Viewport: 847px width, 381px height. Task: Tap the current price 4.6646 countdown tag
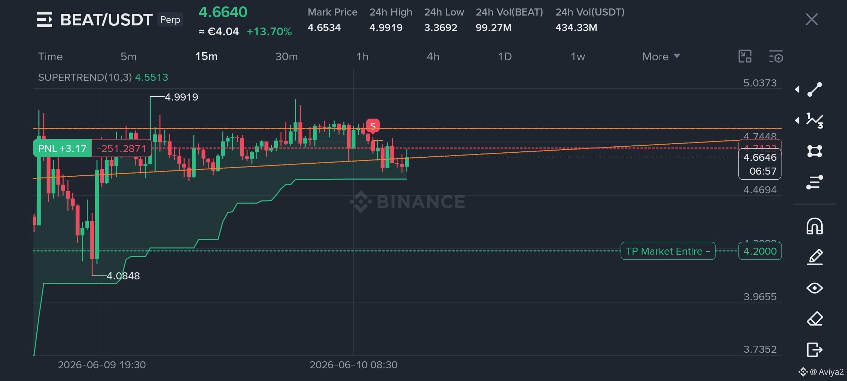click(x=760, y=164)
